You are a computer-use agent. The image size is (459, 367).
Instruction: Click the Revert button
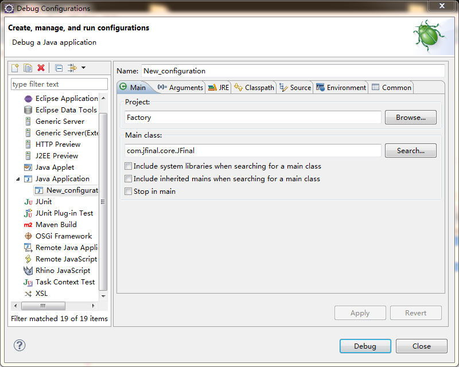pos(415,313)
